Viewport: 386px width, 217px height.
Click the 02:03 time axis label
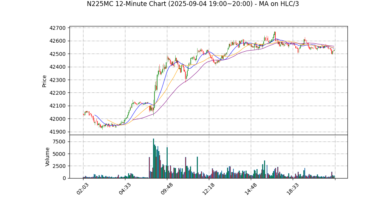coord(82,189)
